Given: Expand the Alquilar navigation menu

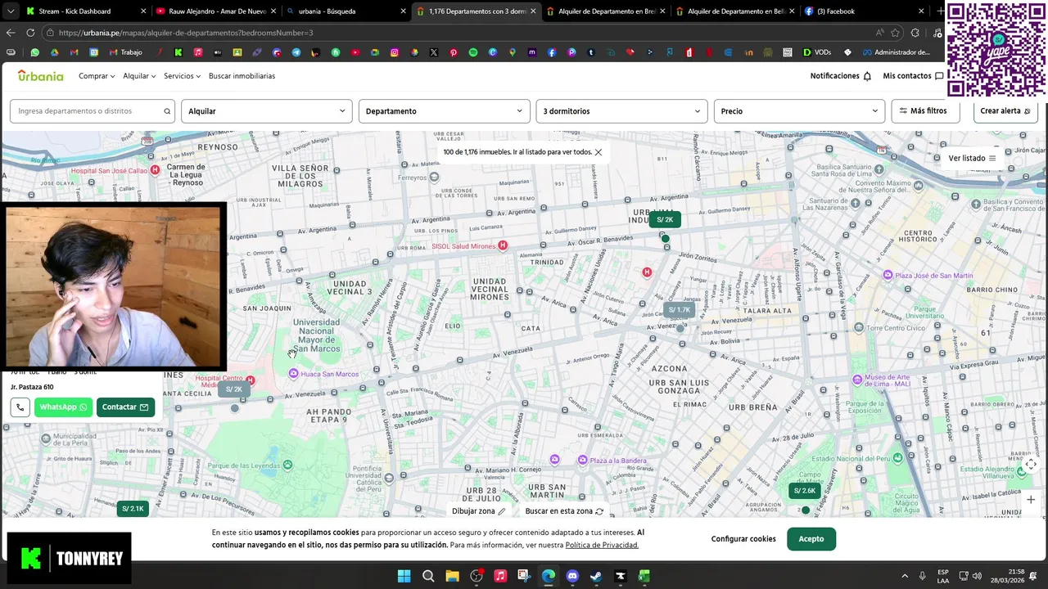Looking at the screenshot, I should click(x=139, y=76).
